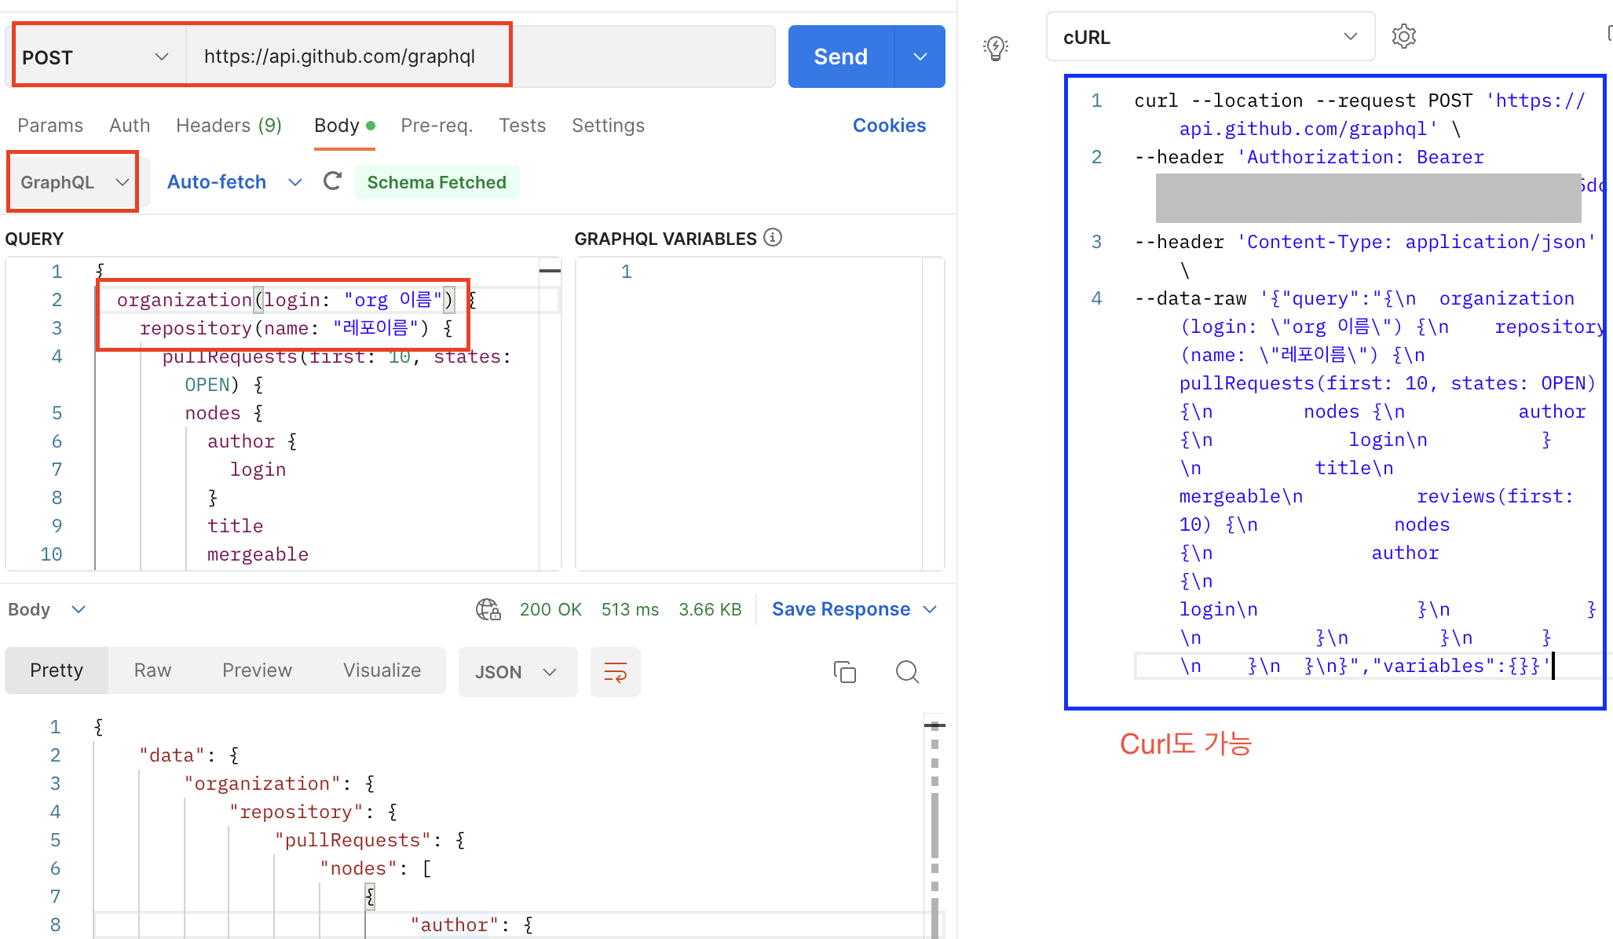Toggle the response line wrap icon
The width and height of the screenshot is (1613, 939).
tap(615, 672)
